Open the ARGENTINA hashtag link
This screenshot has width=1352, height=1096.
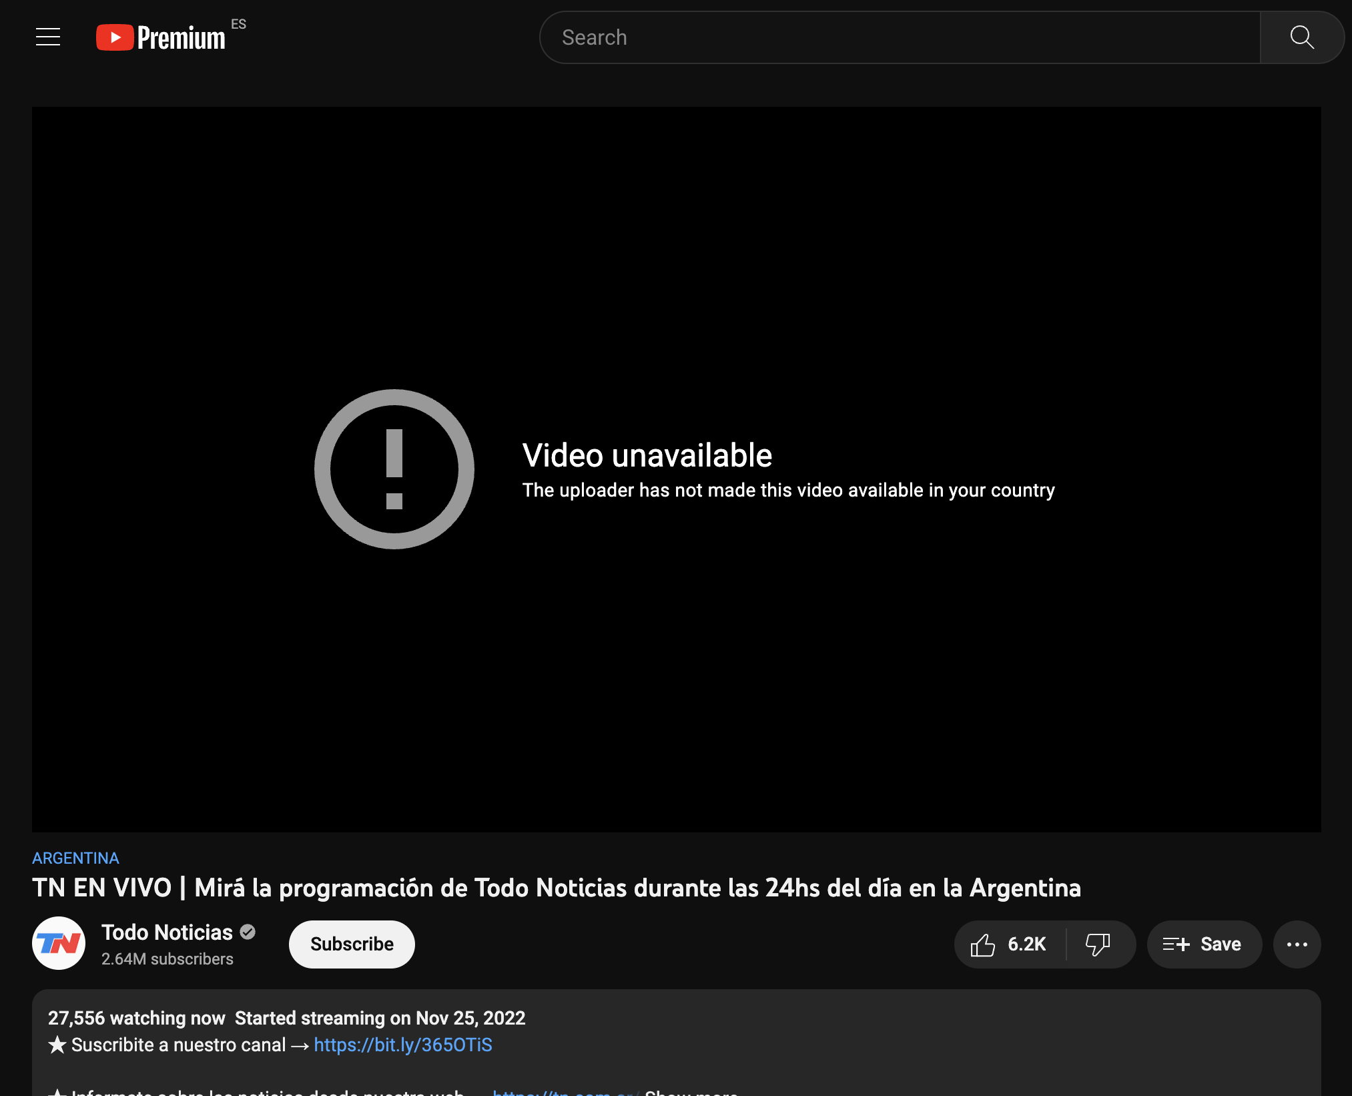[75, 858]
